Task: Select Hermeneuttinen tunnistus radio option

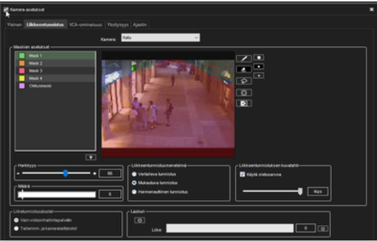Action: [x=134, y=191]
